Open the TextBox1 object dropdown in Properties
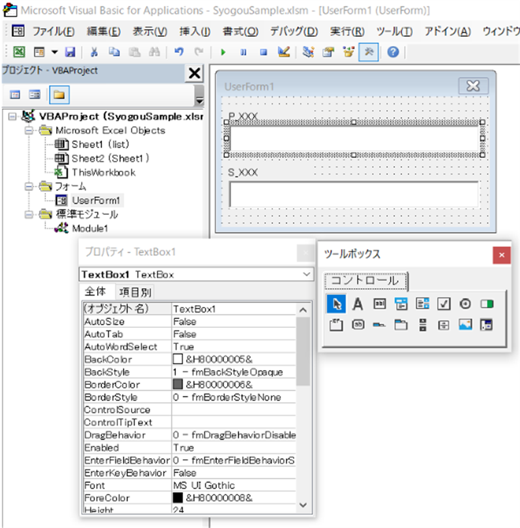This screenshot has height=528, width=520. click(307, 274)
